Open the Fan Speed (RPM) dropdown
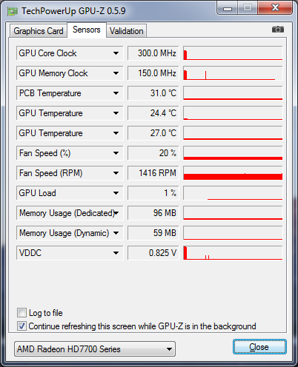The image size is (298, 367). pos(116,173)
